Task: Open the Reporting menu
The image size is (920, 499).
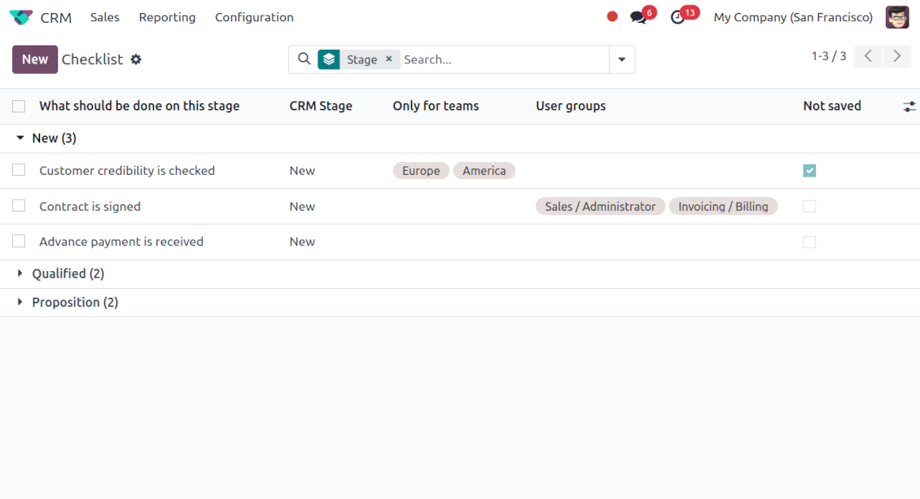Action: tap(167, 17)
